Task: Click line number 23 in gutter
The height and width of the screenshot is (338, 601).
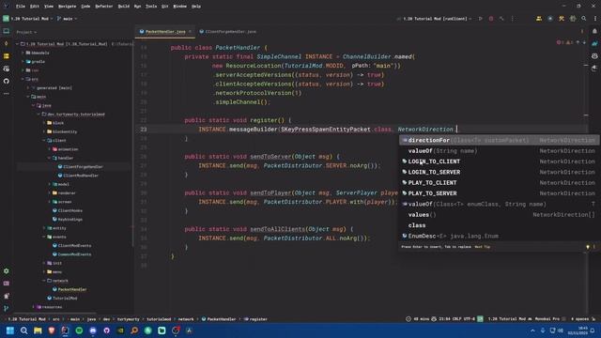Action: pos(144,130)
